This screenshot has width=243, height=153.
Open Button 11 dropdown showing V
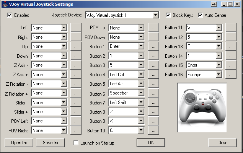(219, 28)
